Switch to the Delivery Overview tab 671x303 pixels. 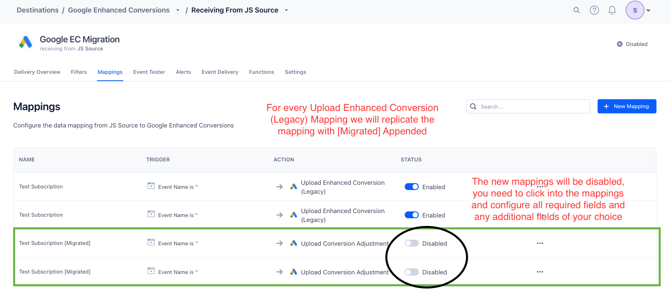point(37,72)
